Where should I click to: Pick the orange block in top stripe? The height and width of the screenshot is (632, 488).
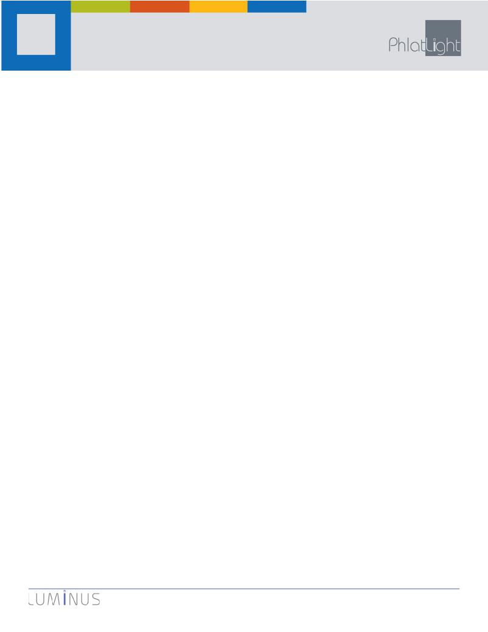point(159,7)
